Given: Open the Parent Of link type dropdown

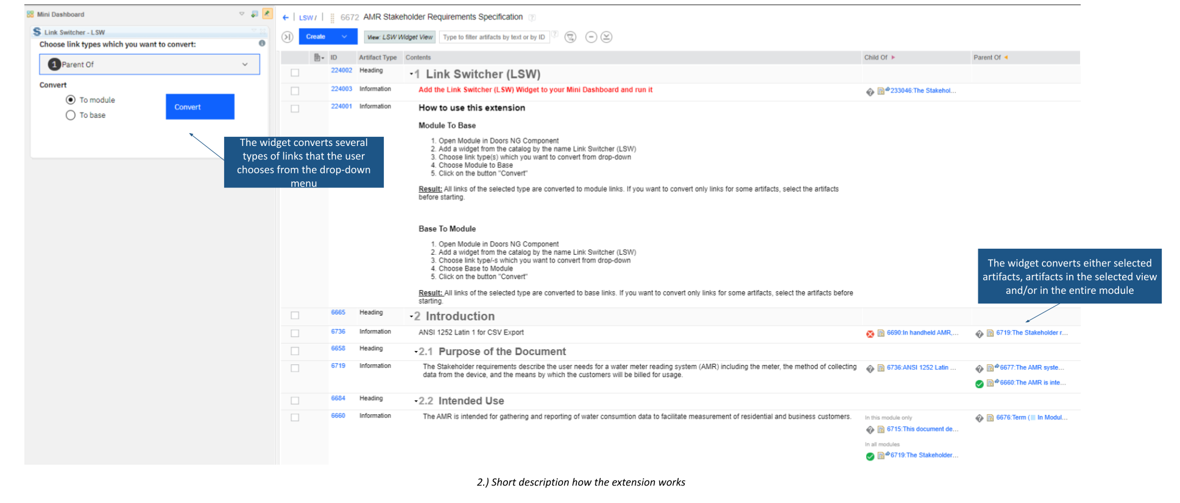Looking at the screenshot, I should click(150, 64).
